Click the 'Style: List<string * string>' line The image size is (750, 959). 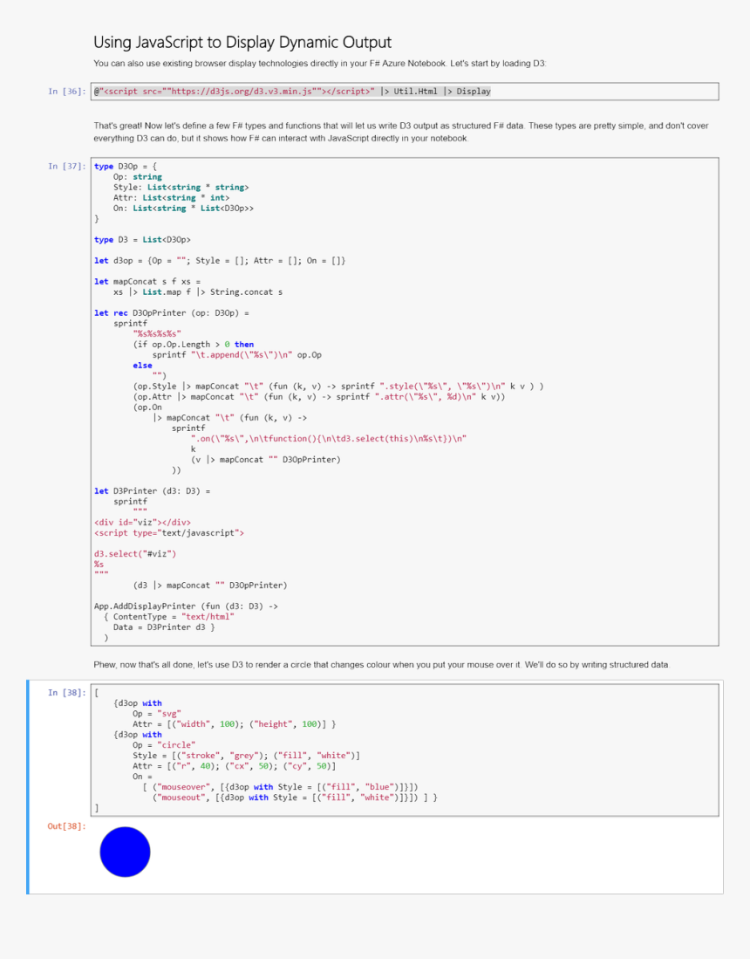tap(181, 187)
